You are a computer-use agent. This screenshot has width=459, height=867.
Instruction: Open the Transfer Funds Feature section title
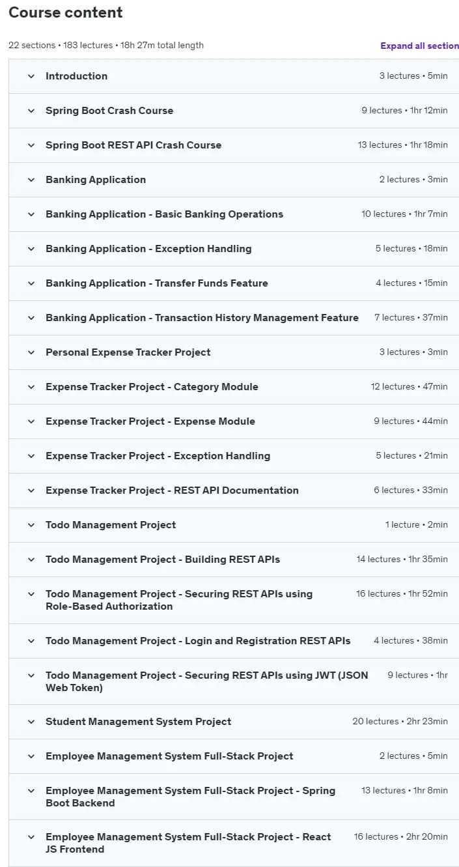pyautogui.click(x=157, y=283)
